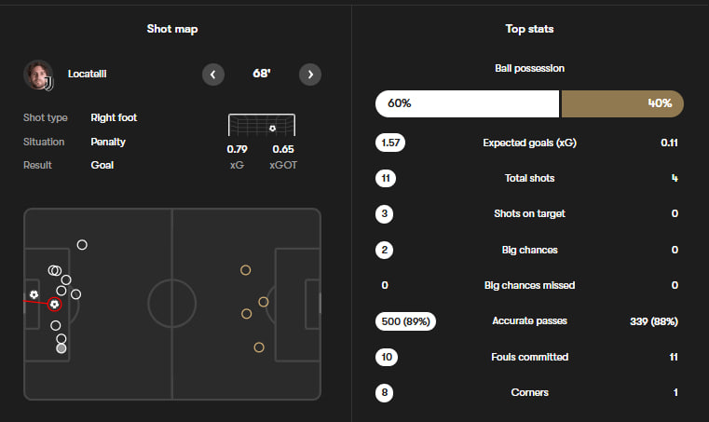This screenshot has width=709, height=422.
Task: Click white 60% possession bar segment
Action: tap(466, 103)
